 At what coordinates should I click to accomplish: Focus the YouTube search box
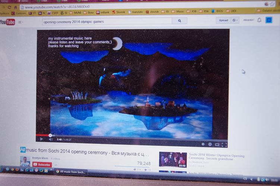pyautogui.click(x=107, y=21)
